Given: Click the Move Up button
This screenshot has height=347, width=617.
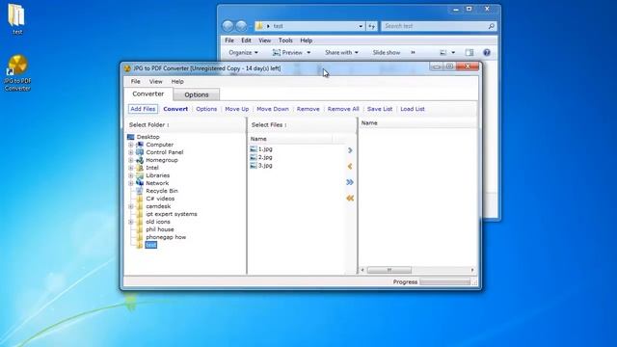Looking at the screenshot, I should click(237, 109).
